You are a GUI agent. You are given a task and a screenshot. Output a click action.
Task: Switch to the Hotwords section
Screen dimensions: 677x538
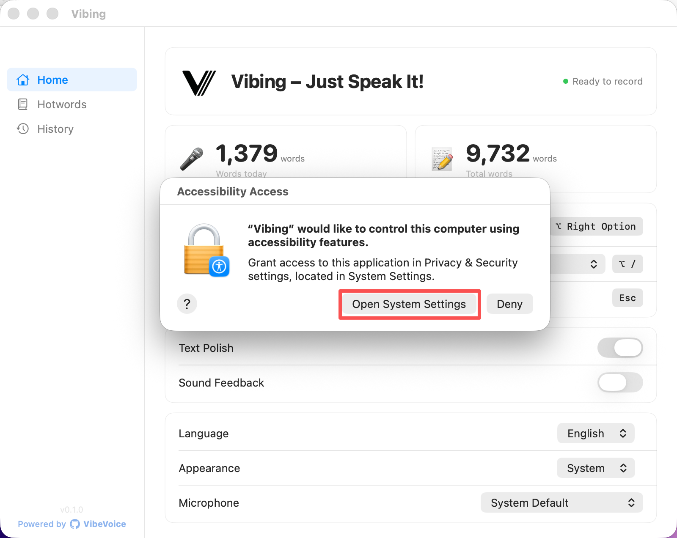pyautogui.click(x=62, y=104)
